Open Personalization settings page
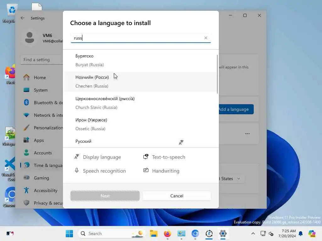This screenshot has width=322, height=241. (42, 128)
